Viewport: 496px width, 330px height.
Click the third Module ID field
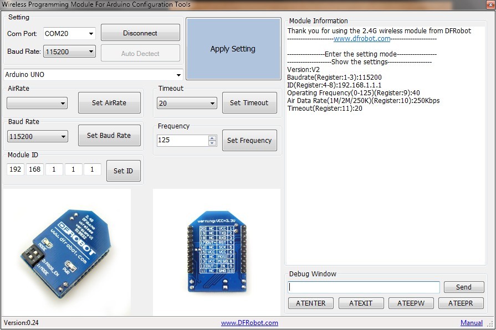[x=54, y=169]
